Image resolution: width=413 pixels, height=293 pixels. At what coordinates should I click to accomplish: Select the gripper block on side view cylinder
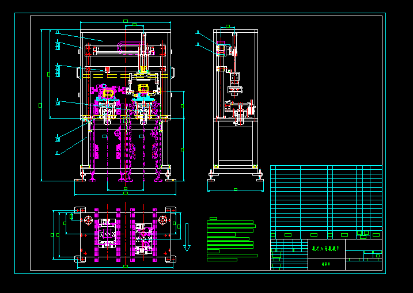click(235, 77)
